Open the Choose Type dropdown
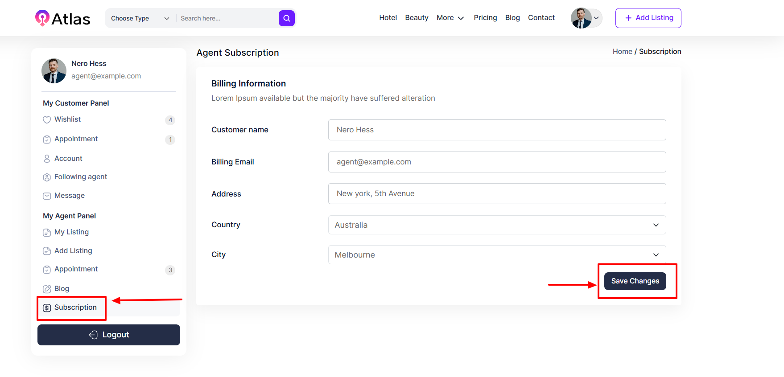 (x=140, y=18)
